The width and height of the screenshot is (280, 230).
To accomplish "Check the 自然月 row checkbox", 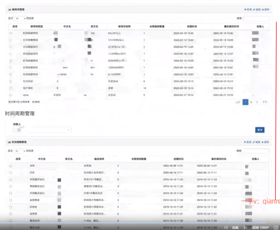I will pos(11,207).
